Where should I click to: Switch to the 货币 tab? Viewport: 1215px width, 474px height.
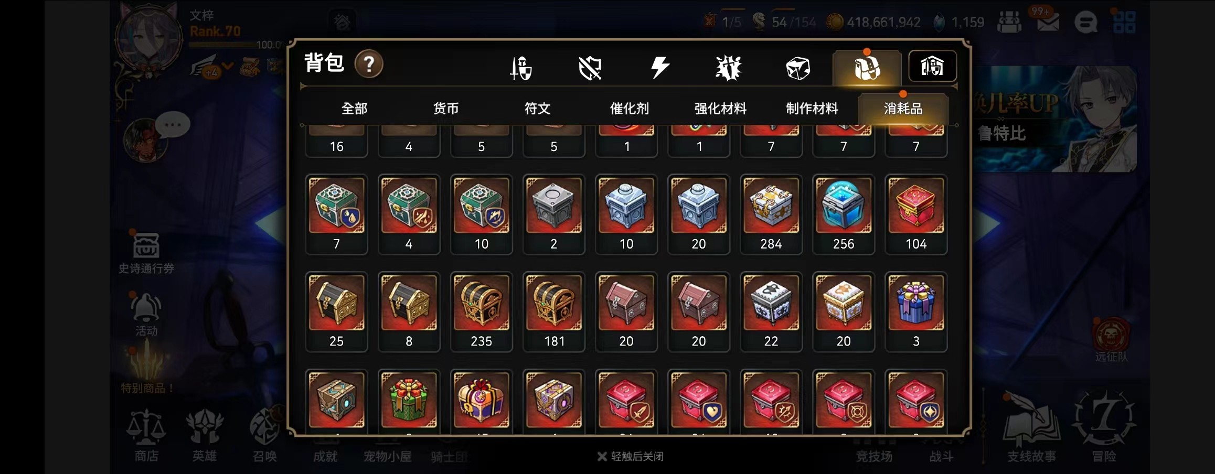click(x=446, y=109)
